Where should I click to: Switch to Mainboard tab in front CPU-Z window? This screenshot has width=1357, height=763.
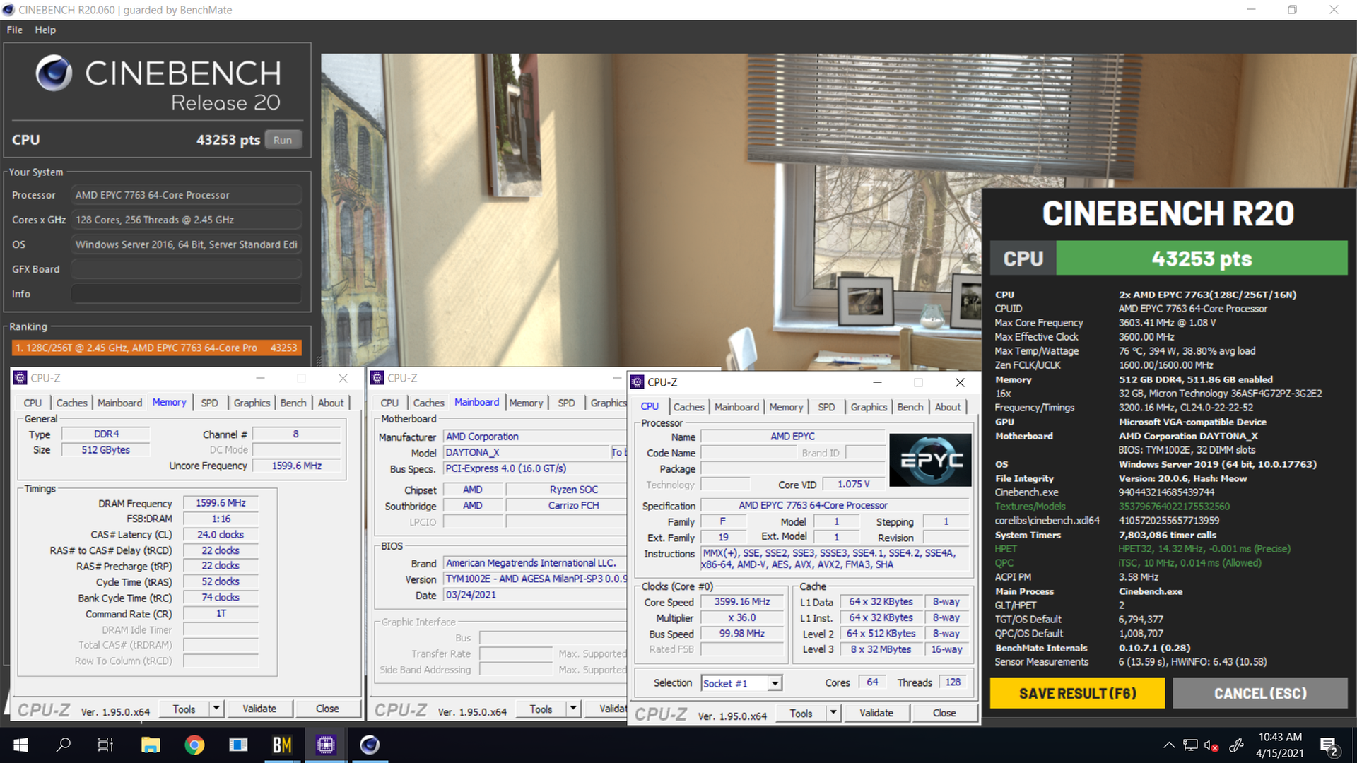(736, 407)
